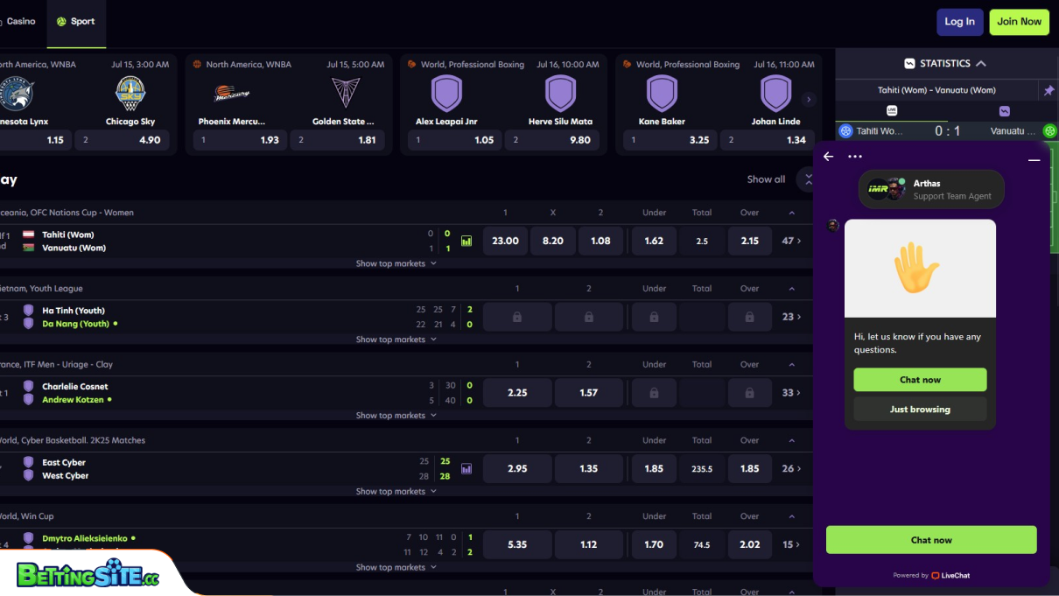Image resolution: width=1059 pixels, height=596 pixels.
Task: Expand Show top markets under Tahiti match
Action: 396,263
